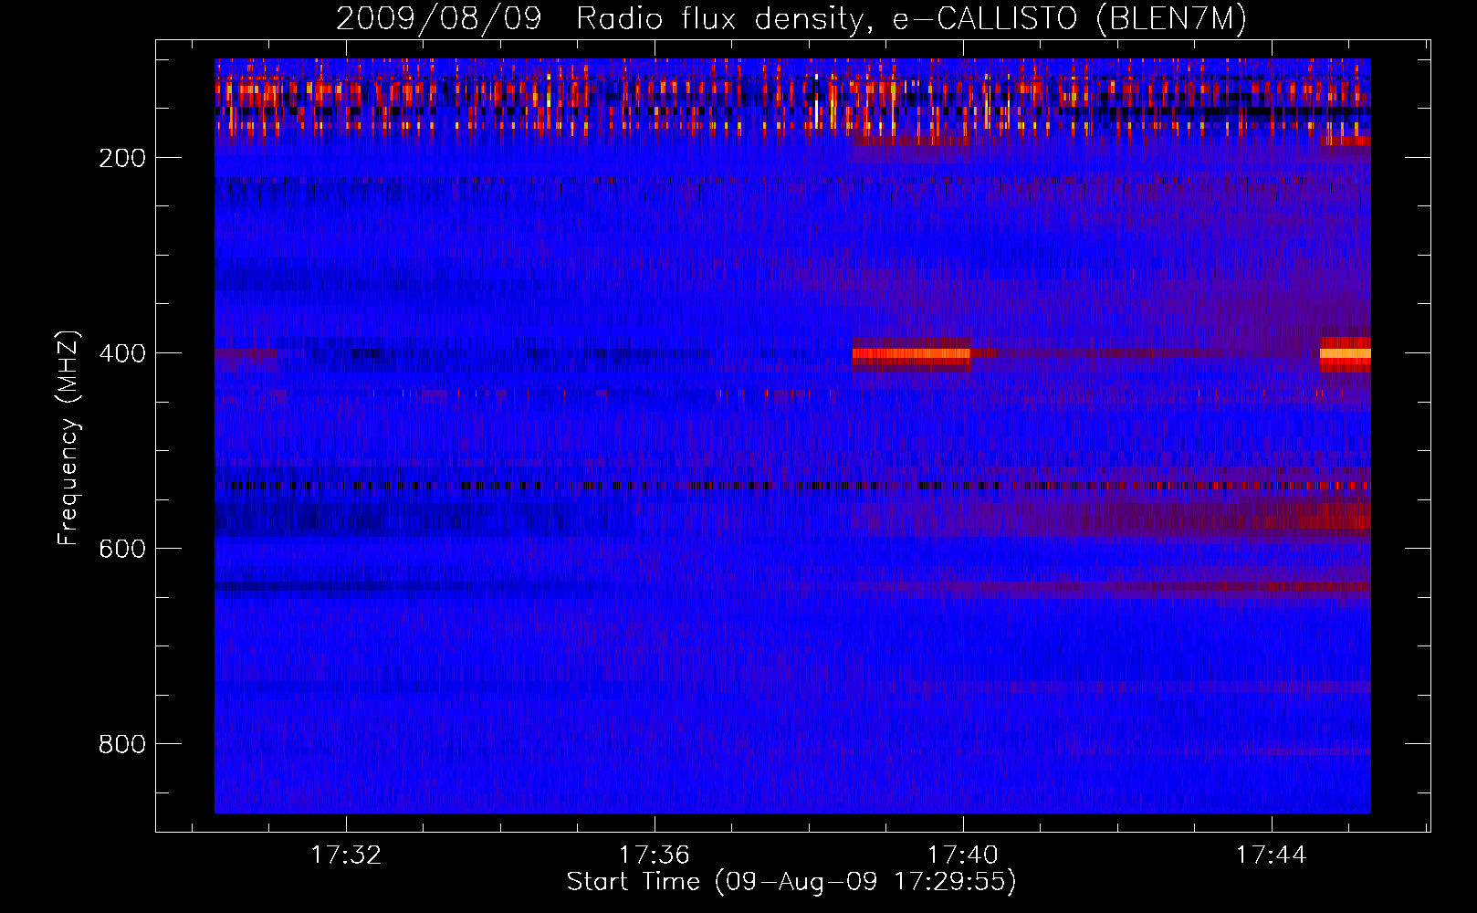Click the bright 400 MHz burst near 17:39

(x=911, y=354)
